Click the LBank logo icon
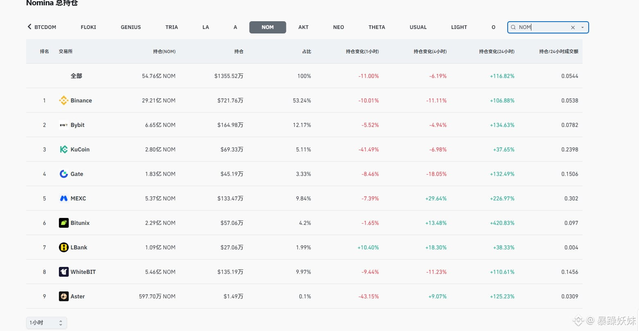639x331 pixels. [63, 247]
